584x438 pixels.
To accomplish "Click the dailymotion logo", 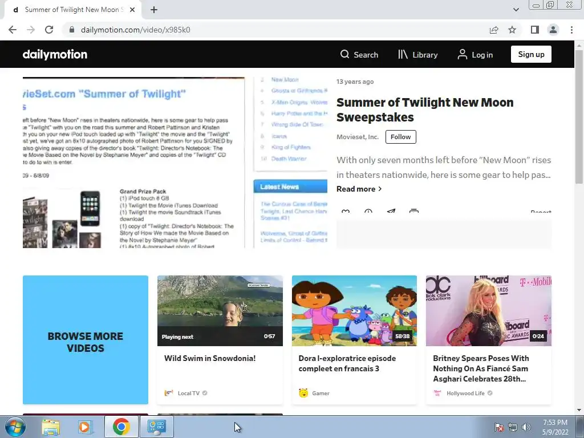I will pyautogui.click(x=55, y=54).
